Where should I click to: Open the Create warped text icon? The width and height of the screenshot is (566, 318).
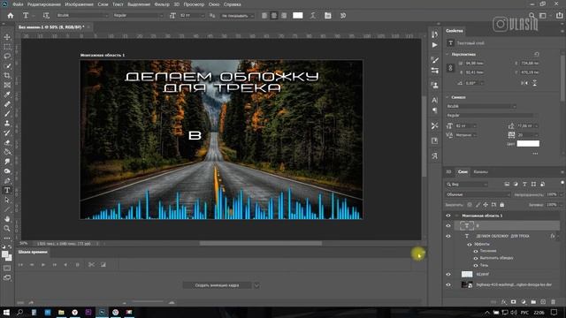[x=313, y=16]
